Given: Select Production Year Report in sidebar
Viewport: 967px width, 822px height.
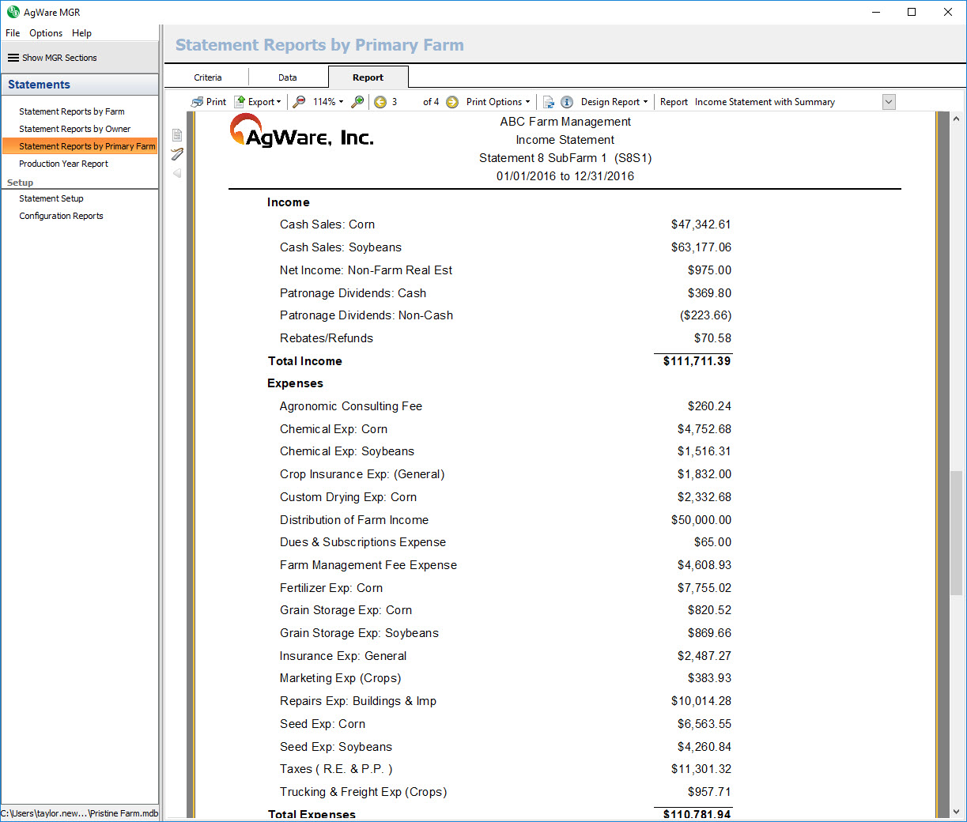Looking at the screenshot, I should point(63,164).
